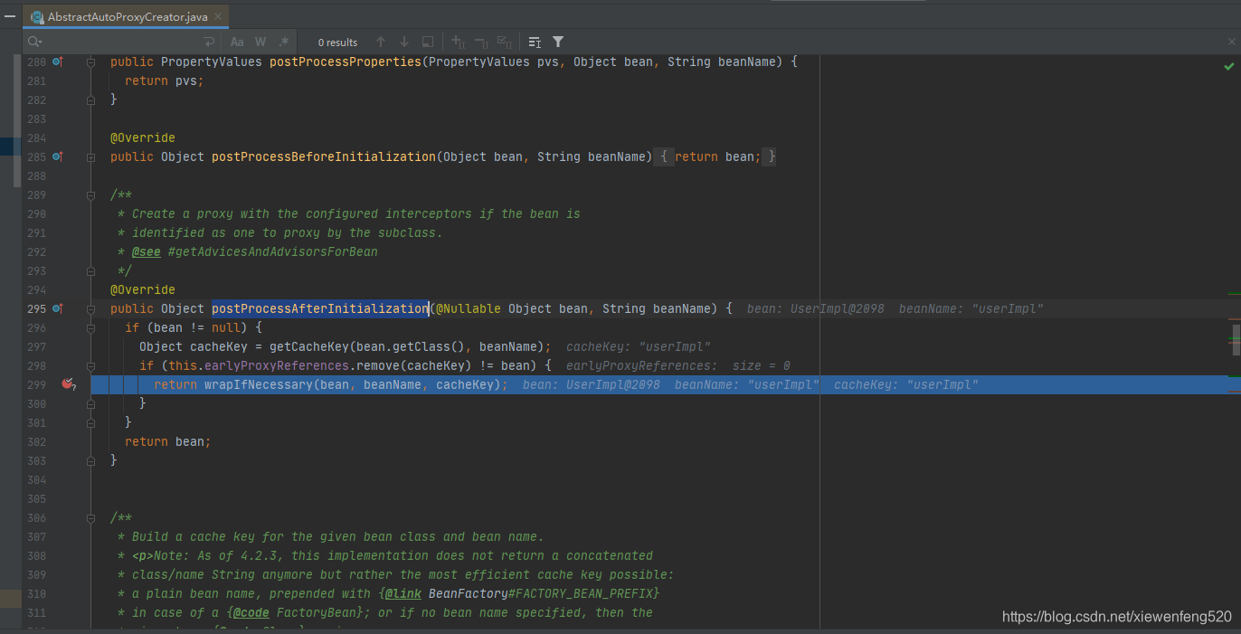Click the @see Javadoc tag link
The height and width of the screenshot is (634, 1241).
(x=147, y=251)
